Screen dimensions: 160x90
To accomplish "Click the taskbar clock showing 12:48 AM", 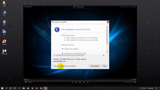I will pyautogui.click(x=150, y=88).
